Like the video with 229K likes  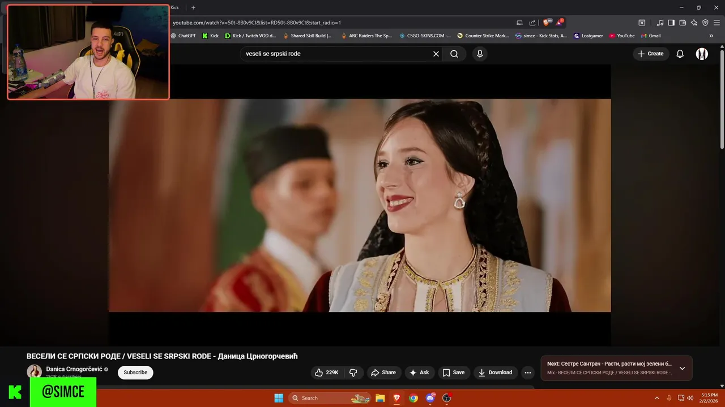click(327, 373)
